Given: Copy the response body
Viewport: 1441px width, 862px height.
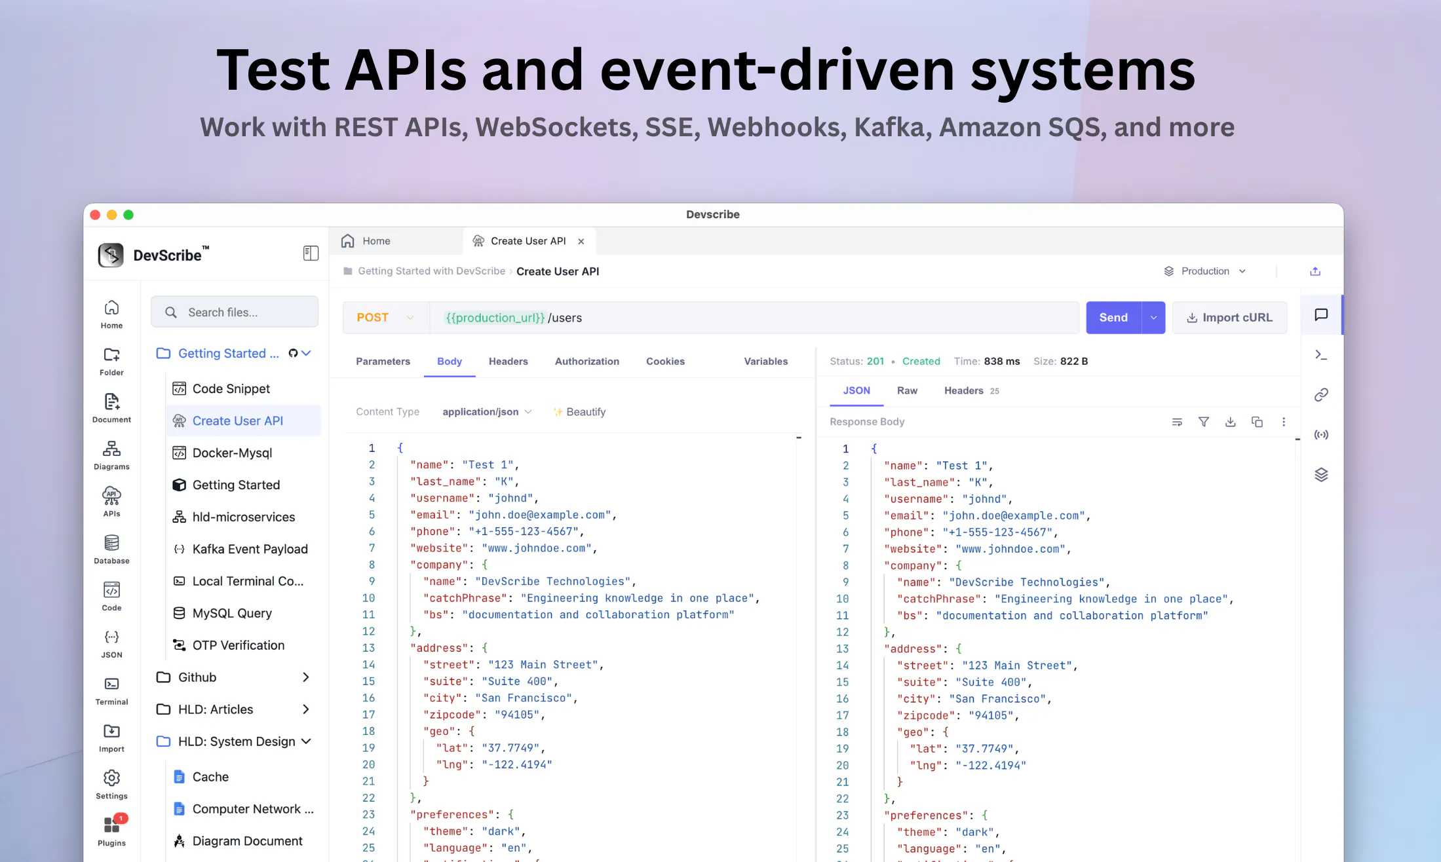Looking at the screenshot, I should click(1257, 422).
